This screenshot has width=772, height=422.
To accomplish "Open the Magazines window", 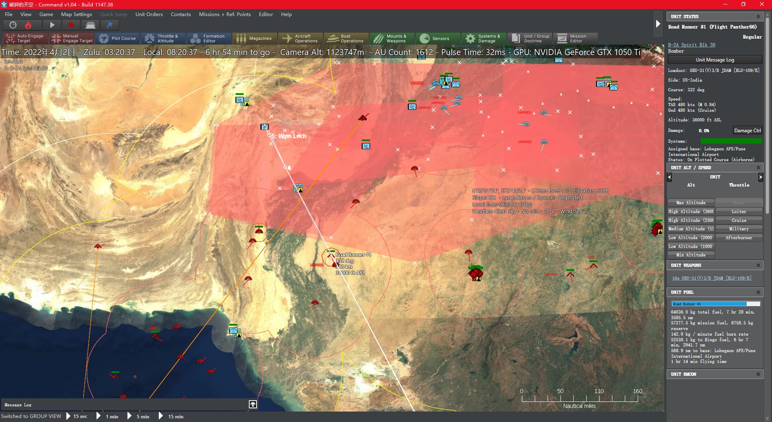I will tap(255, 38).
